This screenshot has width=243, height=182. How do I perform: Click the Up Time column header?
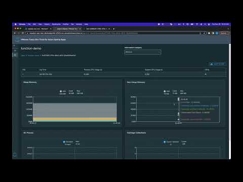[x=43, y=70]
